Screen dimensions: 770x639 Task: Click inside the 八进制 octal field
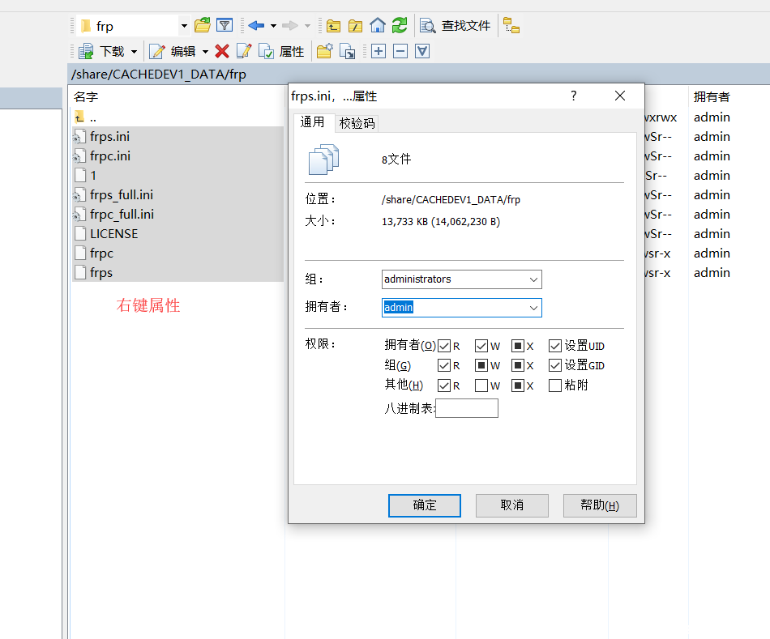point(468,407)
